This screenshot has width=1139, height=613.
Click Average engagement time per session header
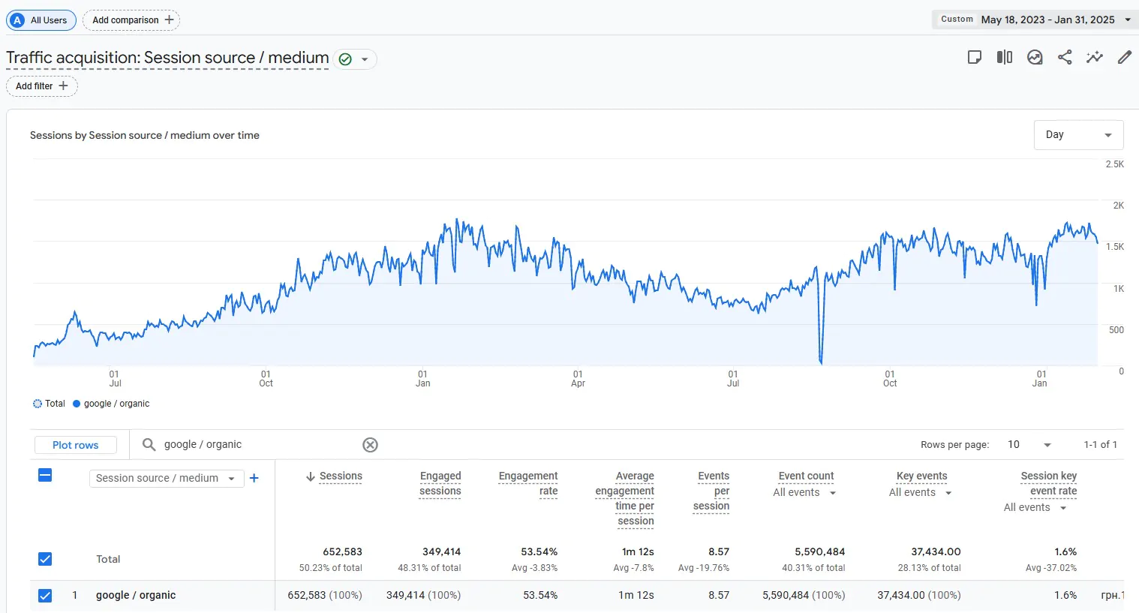click(x=625, y=498)
